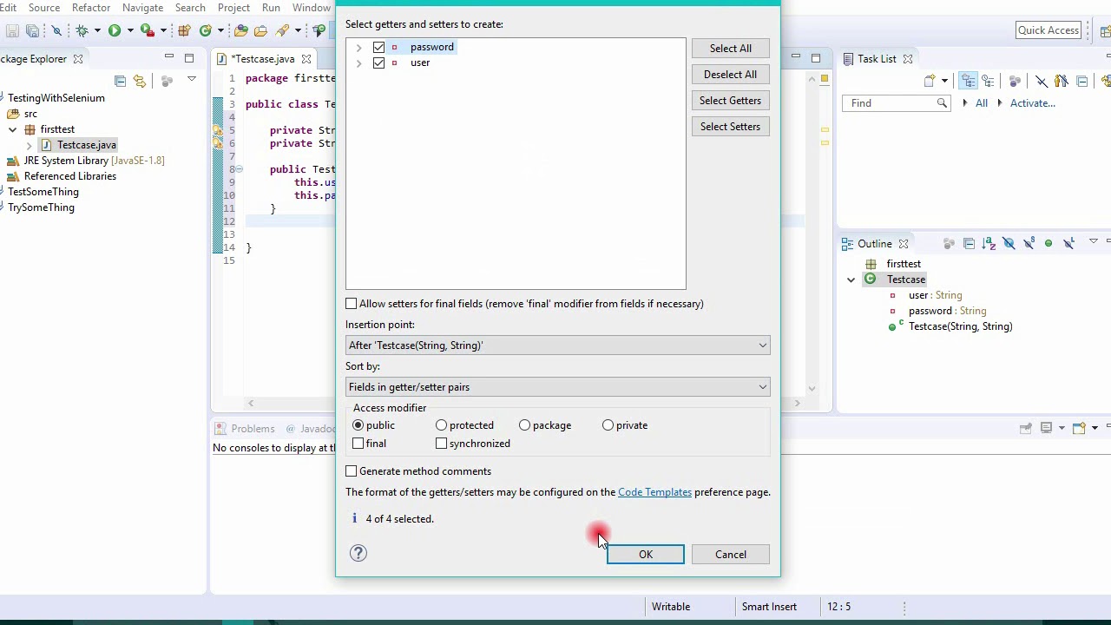Toggle Scheduled view in Task List
Viewport: 1111px width, 625px height.
coord(988,81)
